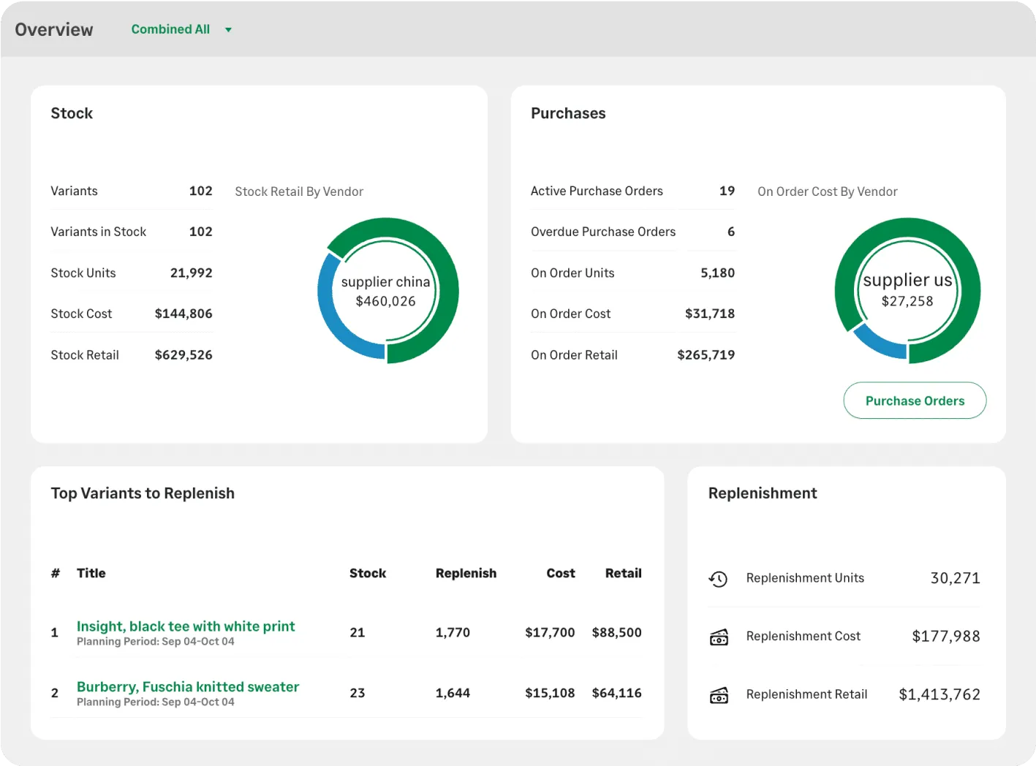Sort table by the Retail column
Image resolution: width=1036 pixels, height=766 pixels.
pyautogui.click(x=622, y=573)
